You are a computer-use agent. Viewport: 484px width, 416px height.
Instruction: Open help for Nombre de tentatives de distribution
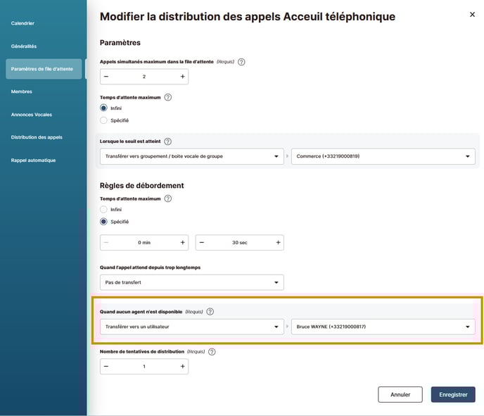(212, 352)
